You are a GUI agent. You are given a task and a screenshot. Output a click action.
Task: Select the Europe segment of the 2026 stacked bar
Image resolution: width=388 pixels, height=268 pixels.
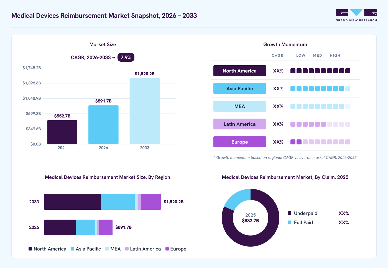(x=106, y=227)
